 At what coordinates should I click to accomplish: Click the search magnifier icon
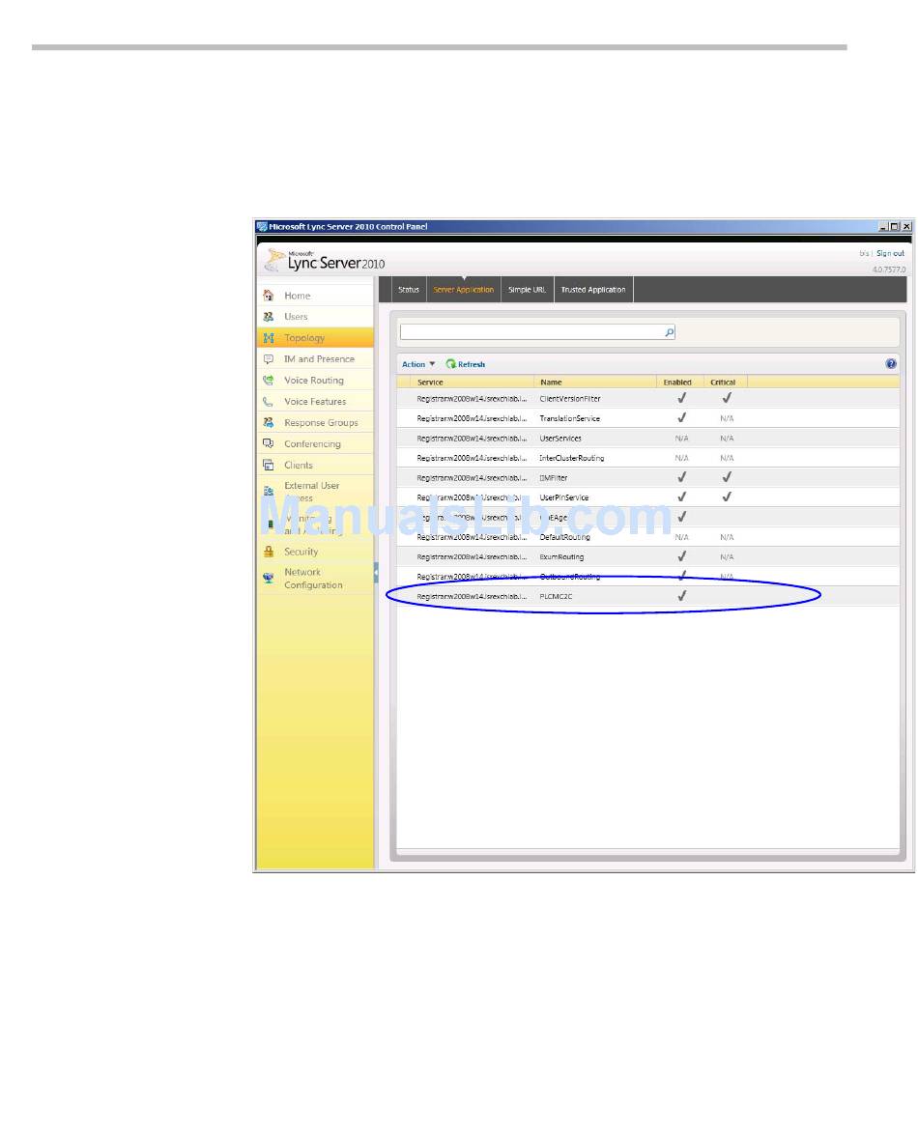pos(669,332)
